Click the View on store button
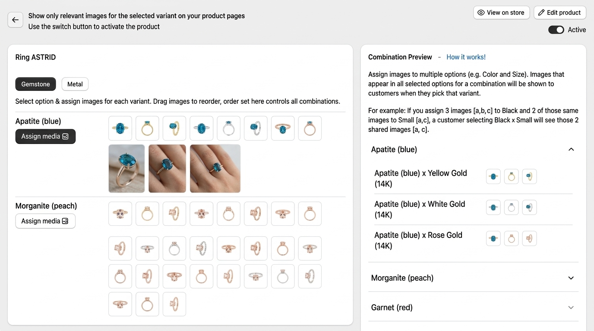This screenshot has width=594, height=331. [x=501, y=12]
